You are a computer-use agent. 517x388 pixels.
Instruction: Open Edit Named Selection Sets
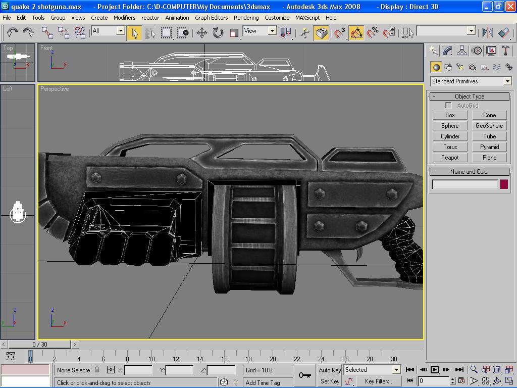[x=407, y=33]
